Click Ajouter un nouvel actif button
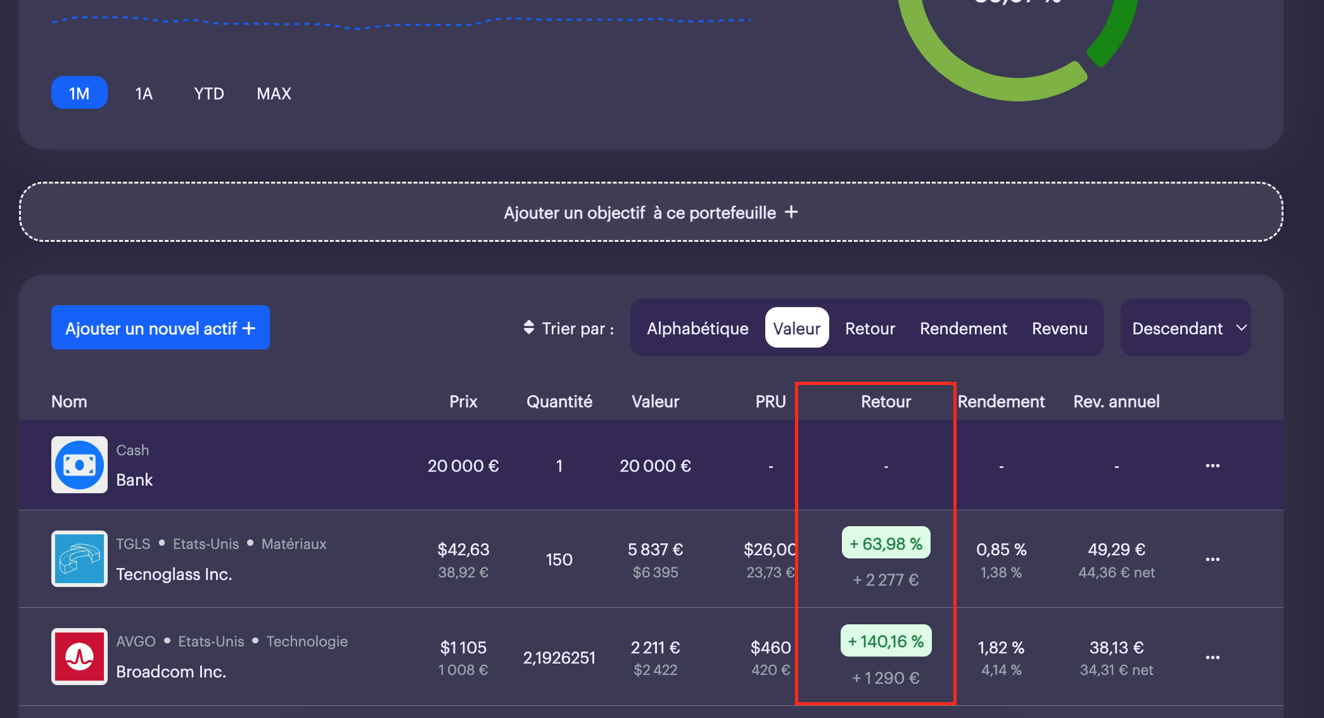Image resolution: width=1324 pixels, height=718 pixels. [x=160, y=327]
